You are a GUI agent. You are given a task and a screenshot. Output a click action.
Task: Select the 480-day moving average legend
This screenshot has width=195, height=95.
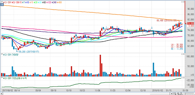pyautogui.click(x=60, y=2)
